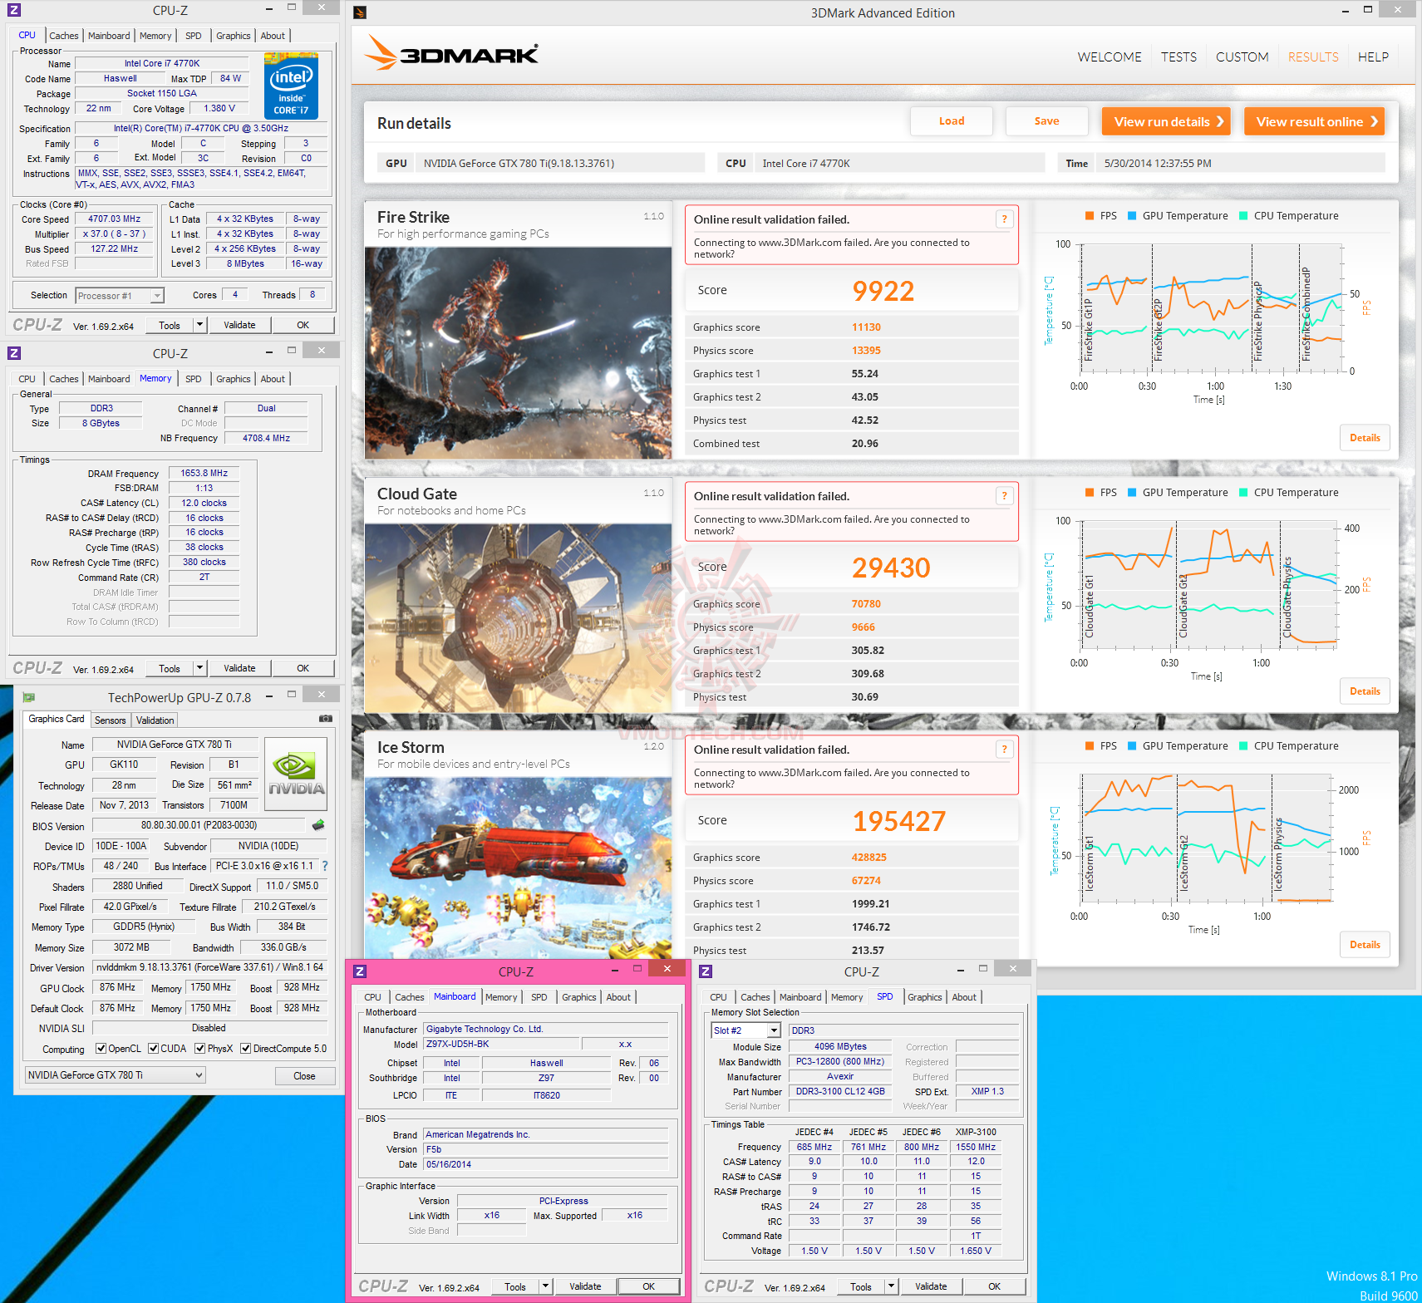Open Graphics tab in CPU-Z Memory timings window
This screenshot has width=1422, height=1303.
click(x=234, y=379)
